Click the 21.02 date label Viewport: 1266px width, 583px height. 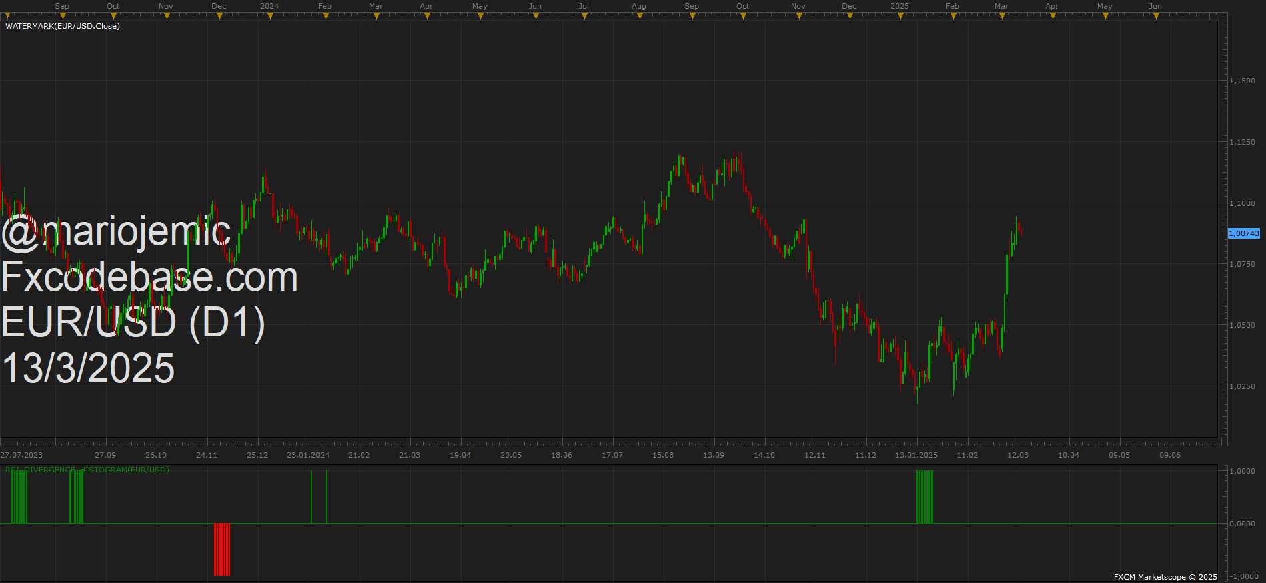(359, 455)
